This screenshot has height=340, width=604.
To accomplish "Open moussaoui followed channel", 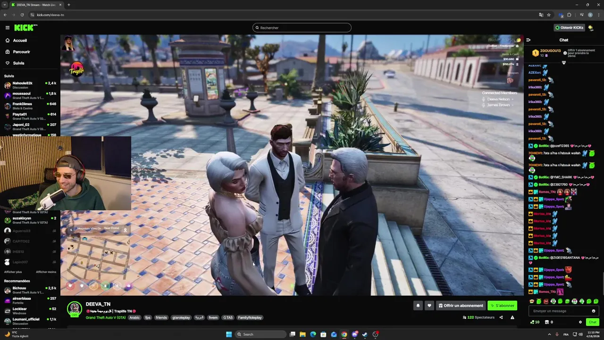I will pyautogui.click(x=29, y=95).
